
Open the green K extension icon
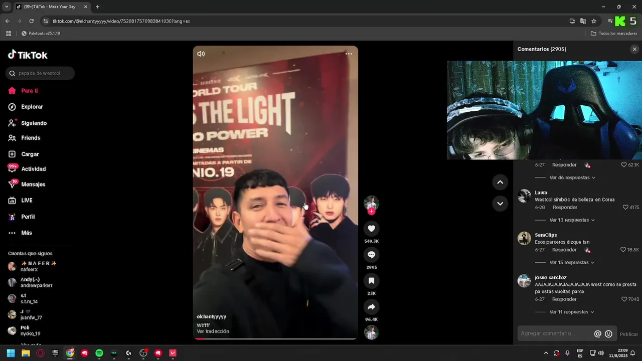tap(620, 21)
